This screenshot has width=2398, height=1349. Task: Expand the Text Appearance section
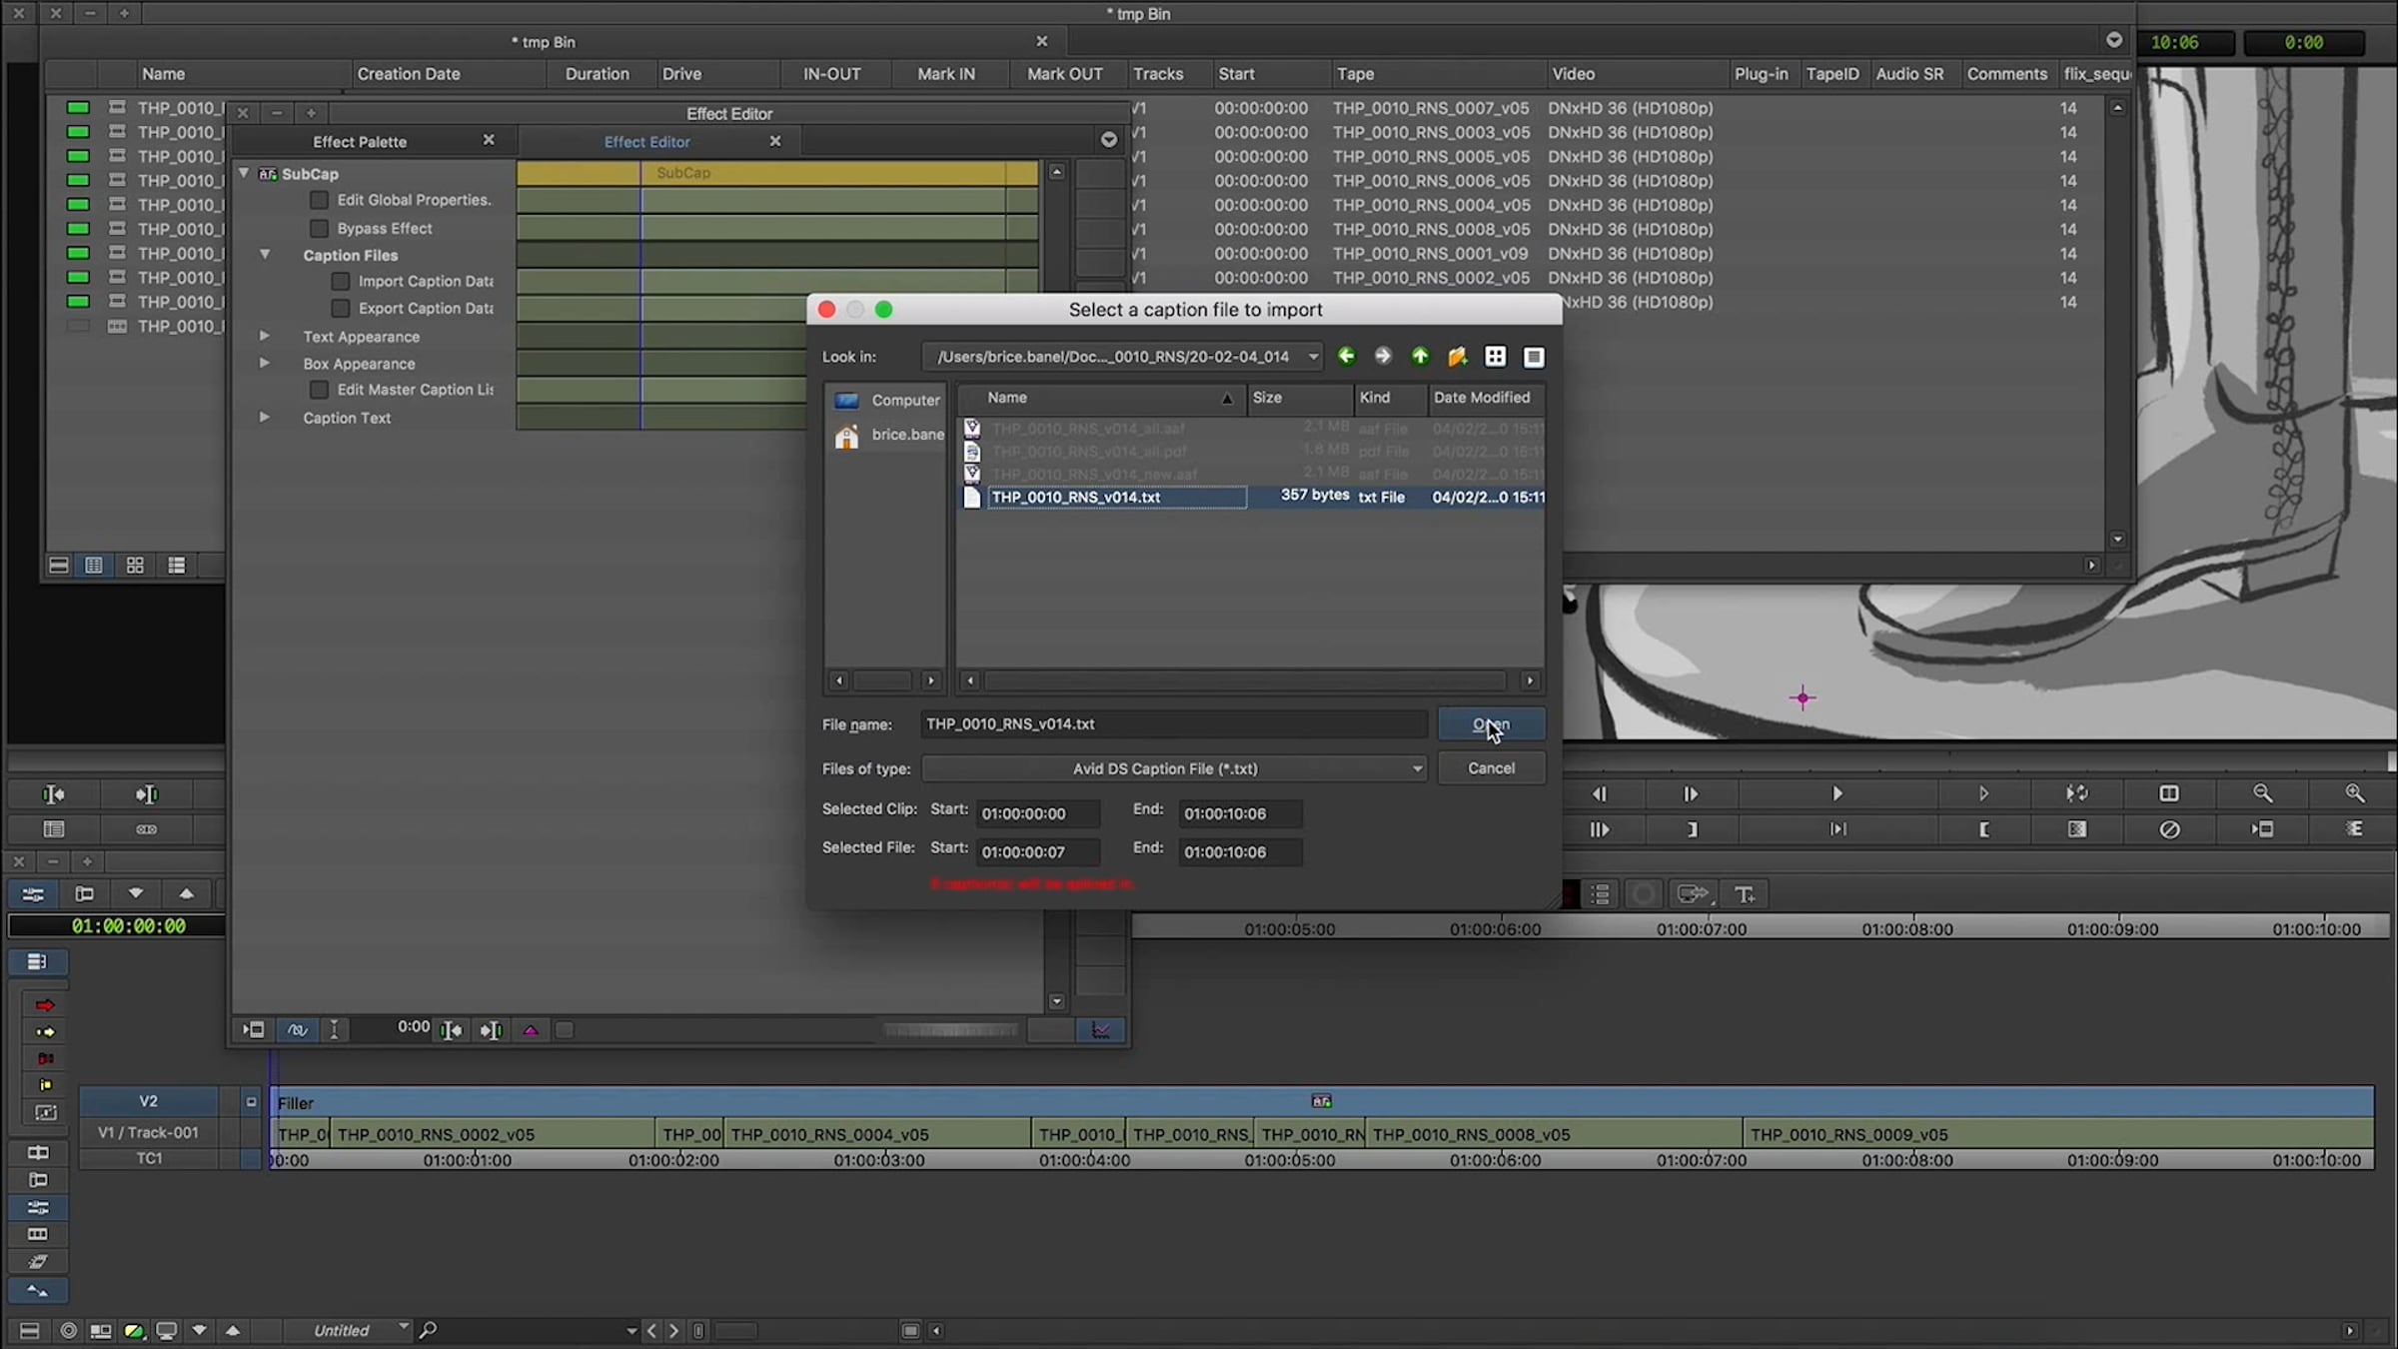[x=265, y=336]
